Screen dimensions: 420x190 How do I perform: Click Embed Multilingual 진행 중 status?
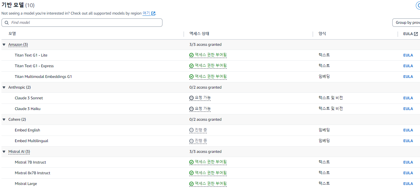tap(198, 141)
